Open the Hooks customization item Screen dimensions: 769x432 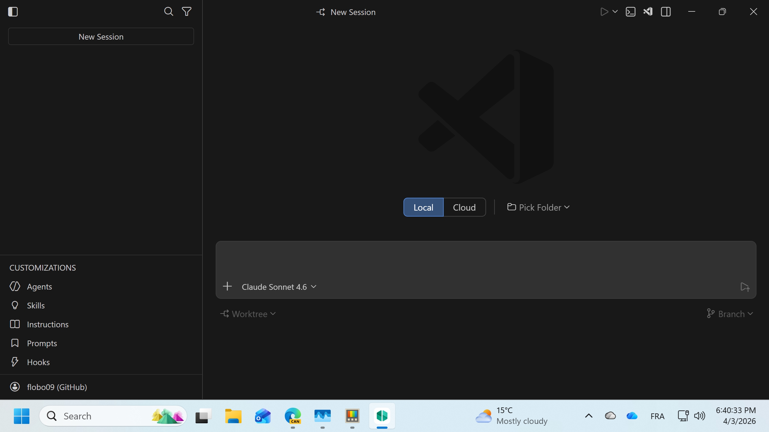[x=38, y=362]
